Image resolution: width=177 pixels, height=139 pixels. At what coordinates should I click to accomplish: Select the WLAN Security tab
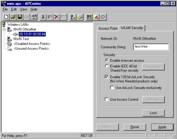click(x=132, y=28)
